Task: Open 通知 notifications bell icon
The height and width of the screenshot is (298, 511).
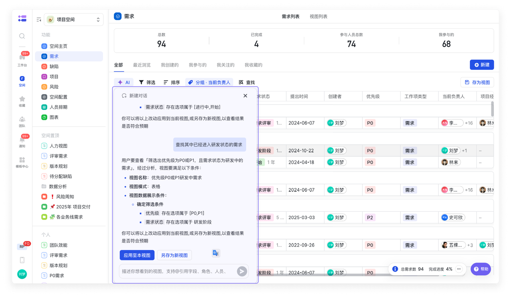Action: click(x=22, y=140)
